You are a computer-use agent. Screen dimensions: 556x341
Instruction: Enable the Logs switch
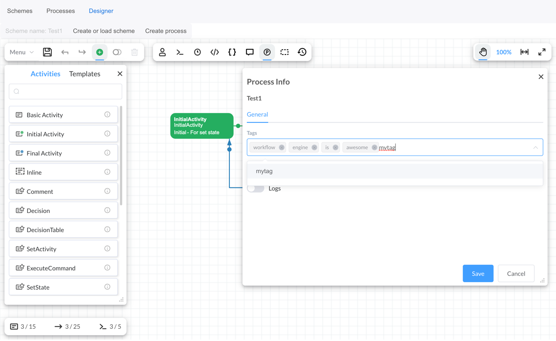click(x=256, y=188)
